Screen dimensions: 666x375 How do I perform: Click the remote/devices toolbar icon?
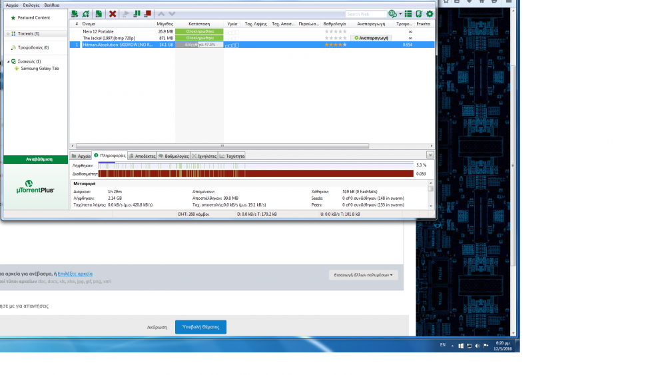(419, 14)
